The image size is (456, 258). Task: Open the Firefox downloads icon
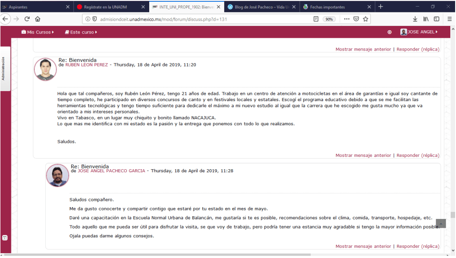(416, 19)
